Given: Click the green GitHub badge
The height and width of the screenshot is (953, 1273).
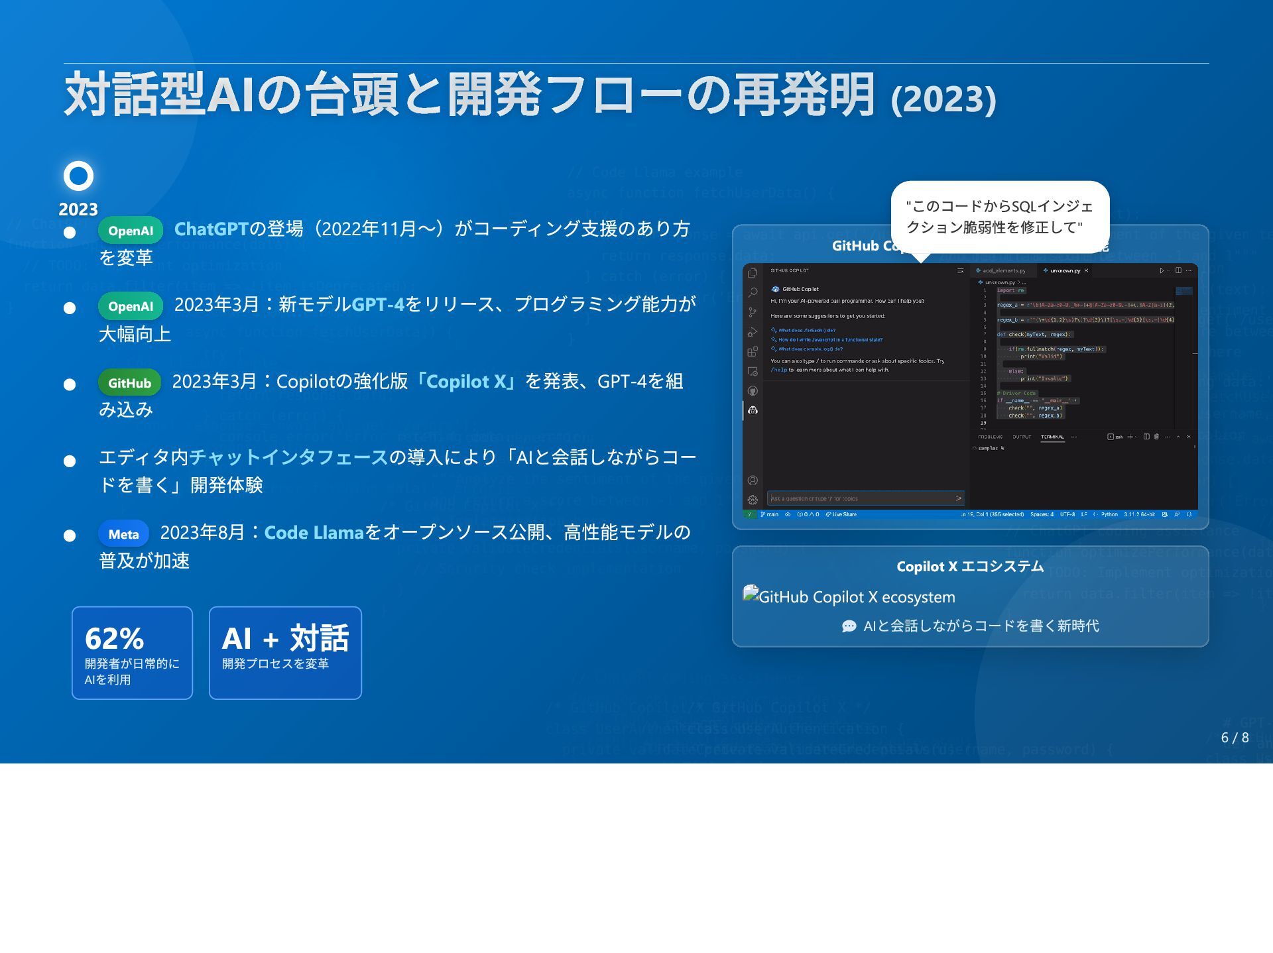Looking at the screenshot, I should (x=129, y=383).
